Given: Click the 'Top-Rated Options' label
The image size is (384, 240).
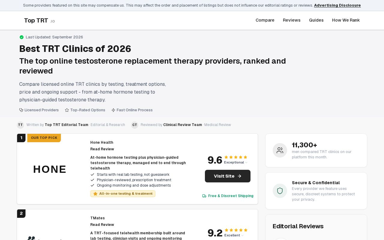Looking at the screenshot, I should [x=88, y=110].
